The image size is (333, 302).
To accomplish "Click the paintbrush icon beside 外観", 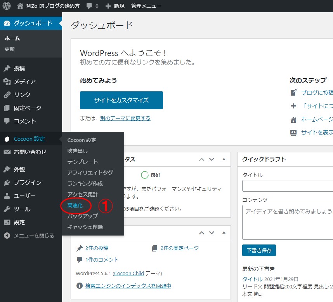I will pyautogui.click(x=7, y=169).
